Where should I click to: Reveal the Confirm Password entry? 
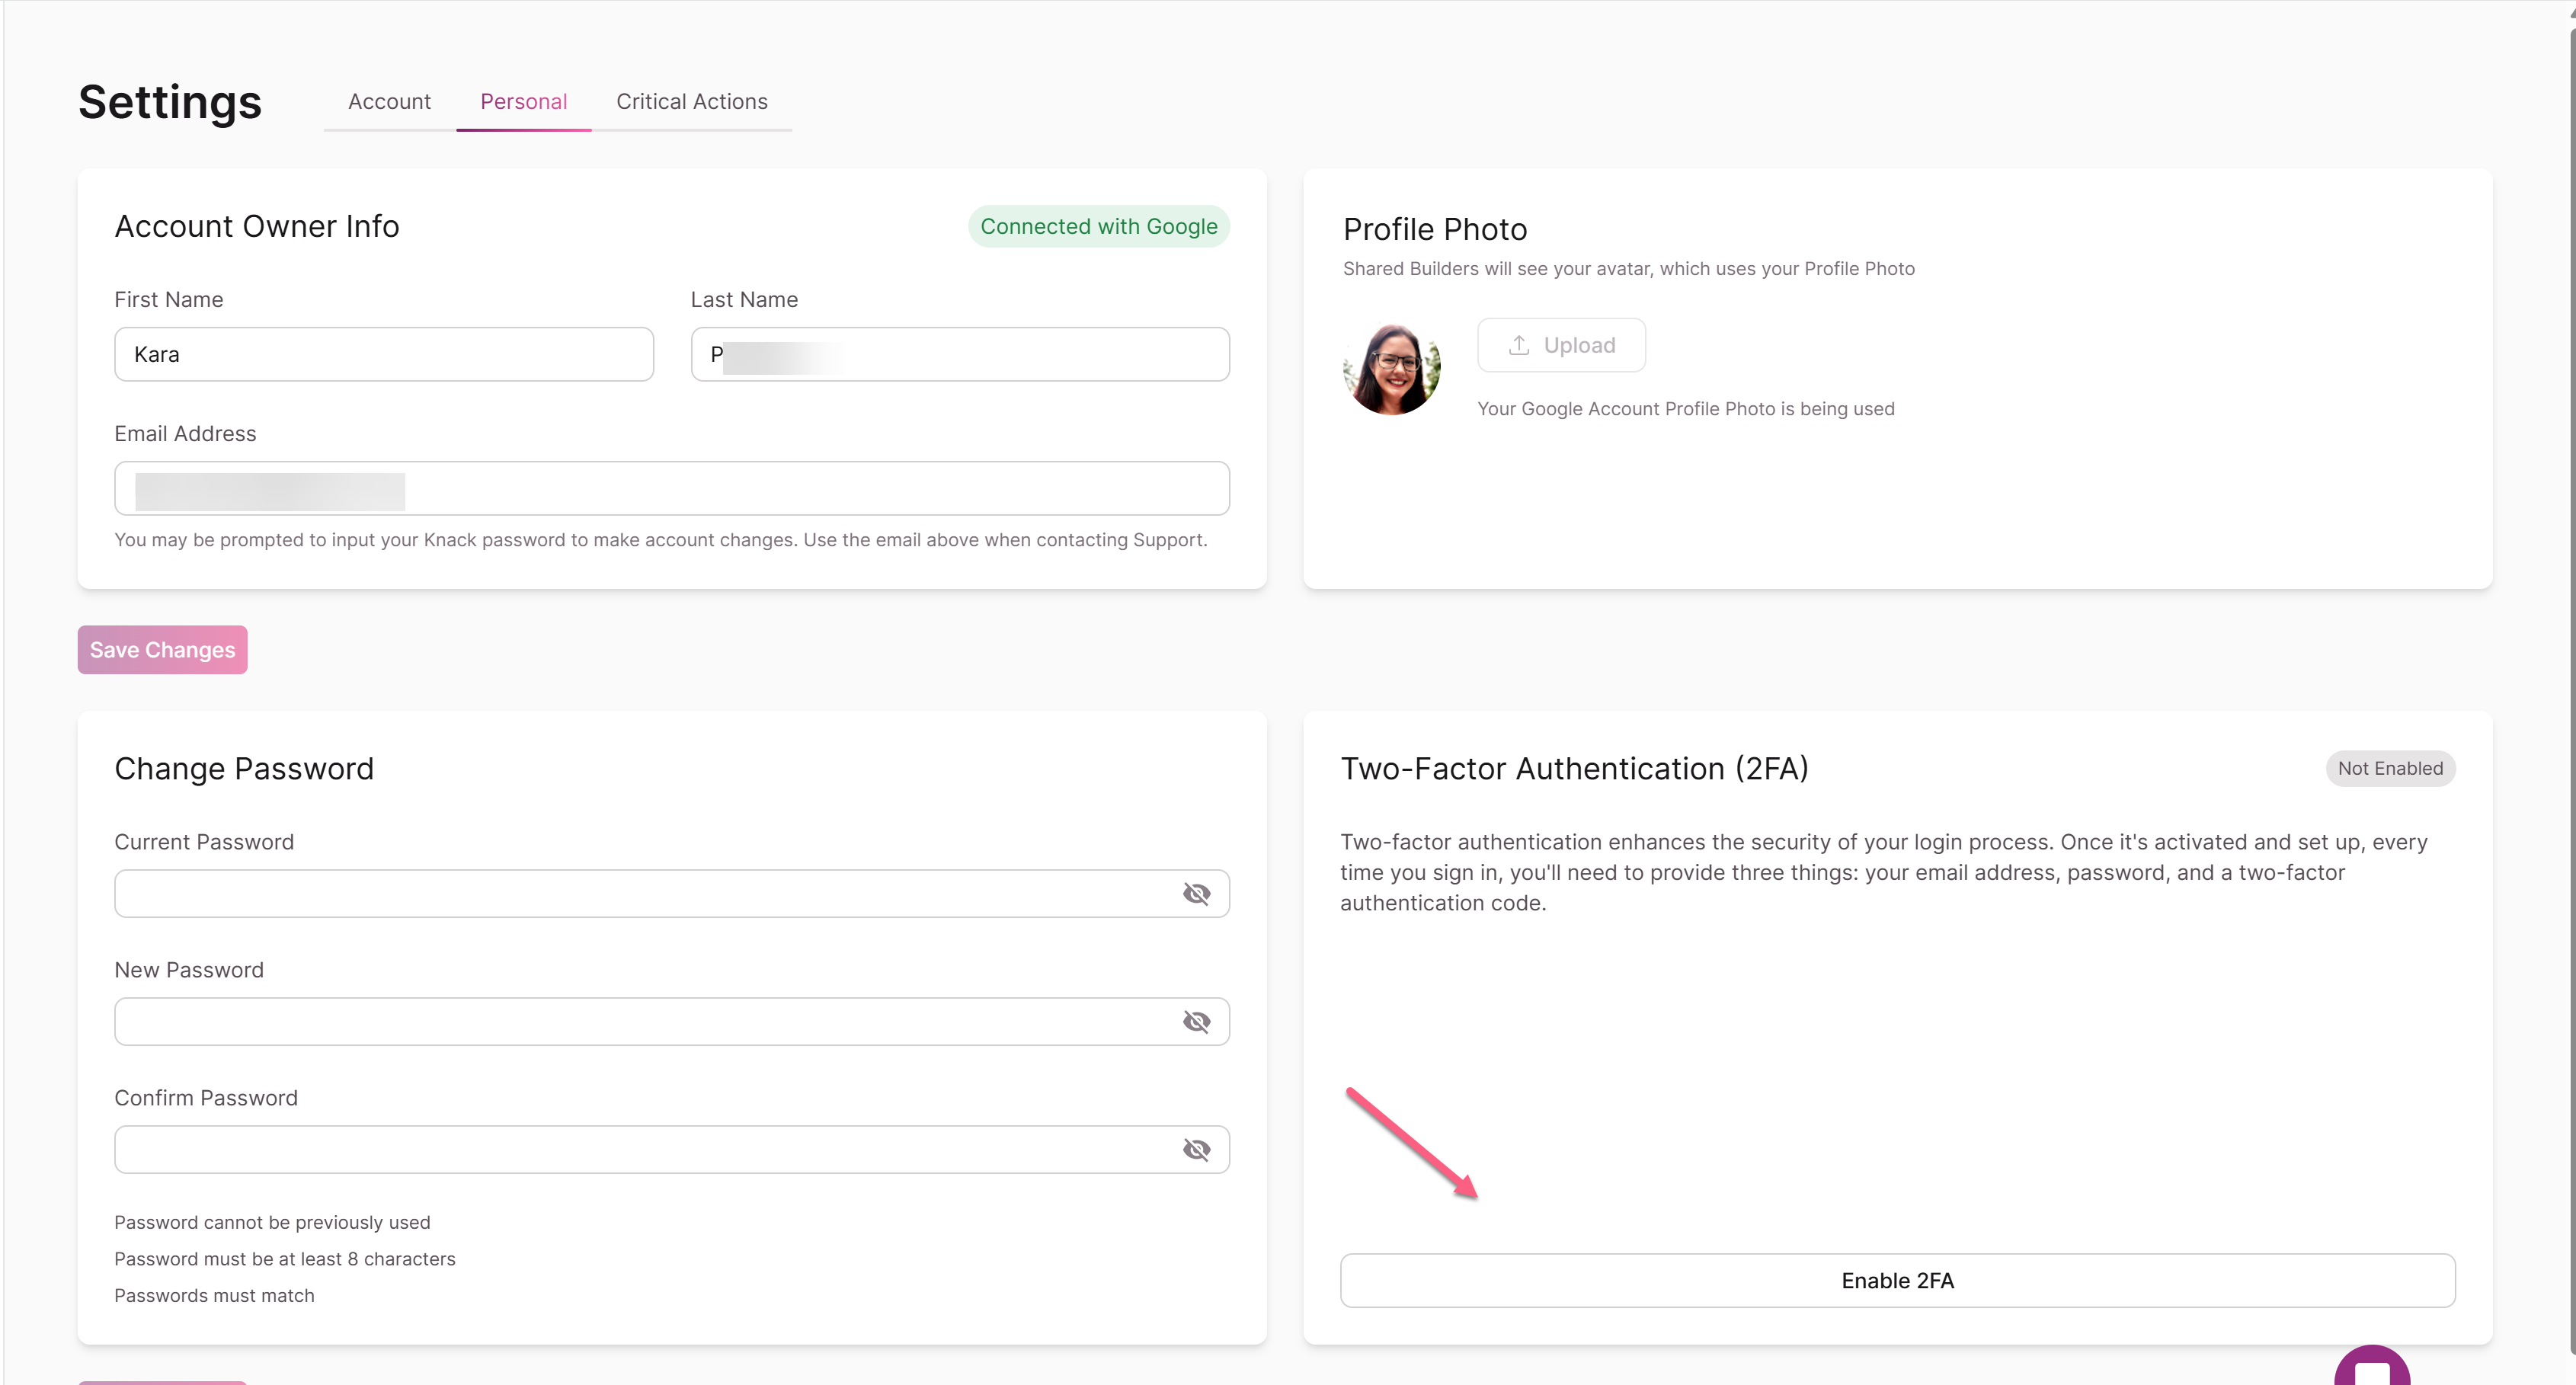(x=1196, y=1149)
